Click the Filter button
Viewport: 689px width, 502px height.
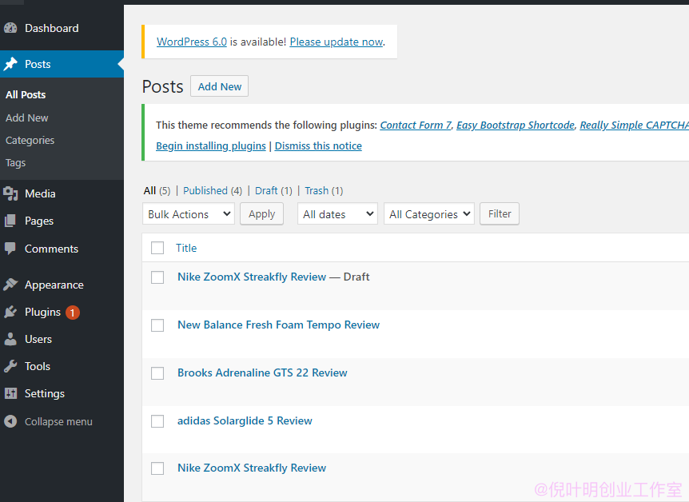point(500,214)
